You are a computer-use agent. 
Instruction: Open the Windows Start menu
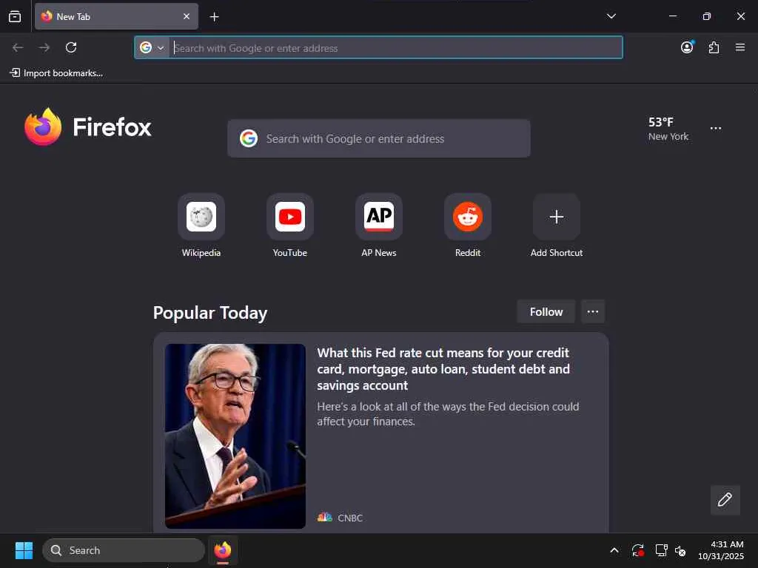coord(24,550)
